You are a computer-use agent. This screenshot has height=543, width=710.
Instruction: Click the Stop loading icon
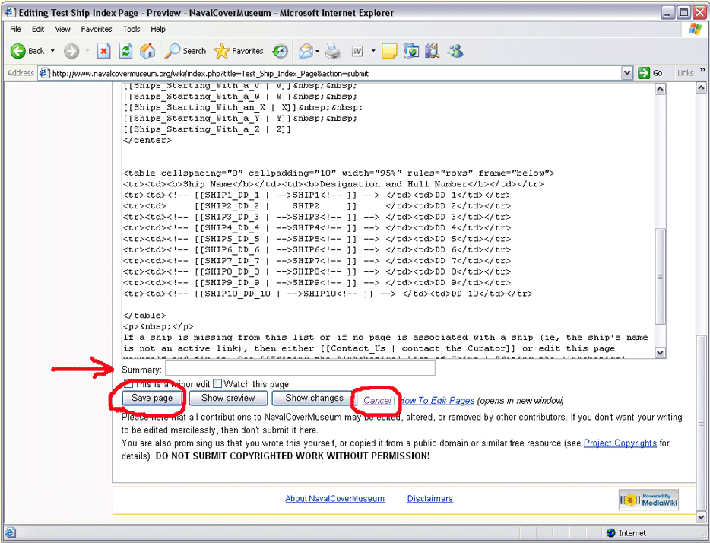(104, 51)
